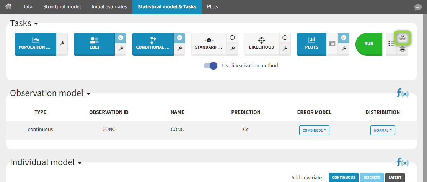Image resolution: width=427 pixels, height=182 pixels.
Task: Open the Plots list selection icon
Action: point(332,44)
